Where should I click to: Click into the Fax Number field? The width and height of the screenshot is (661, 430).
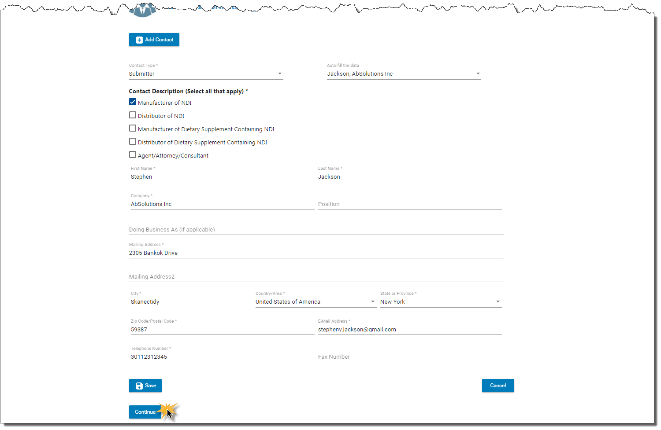point(409,357)
